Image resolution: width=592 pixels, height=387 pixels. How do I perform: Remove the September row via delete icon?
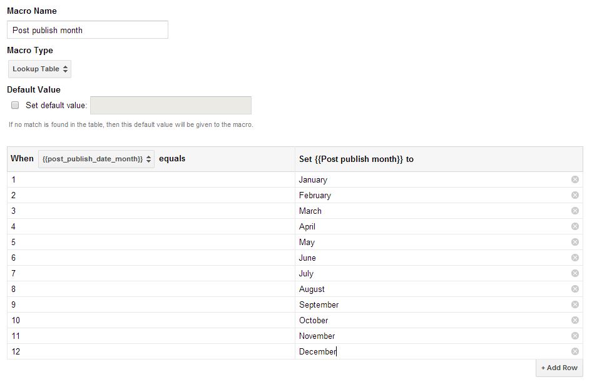click(574, 304)
